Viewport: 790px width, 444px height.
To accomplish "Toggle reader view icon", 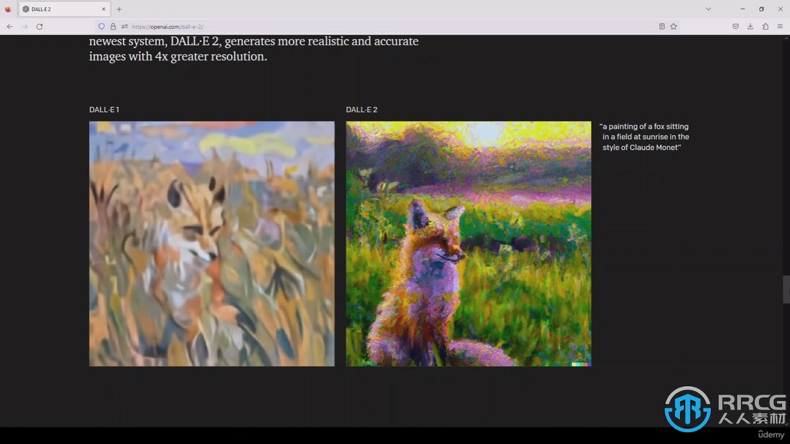I will coord(662,27).
